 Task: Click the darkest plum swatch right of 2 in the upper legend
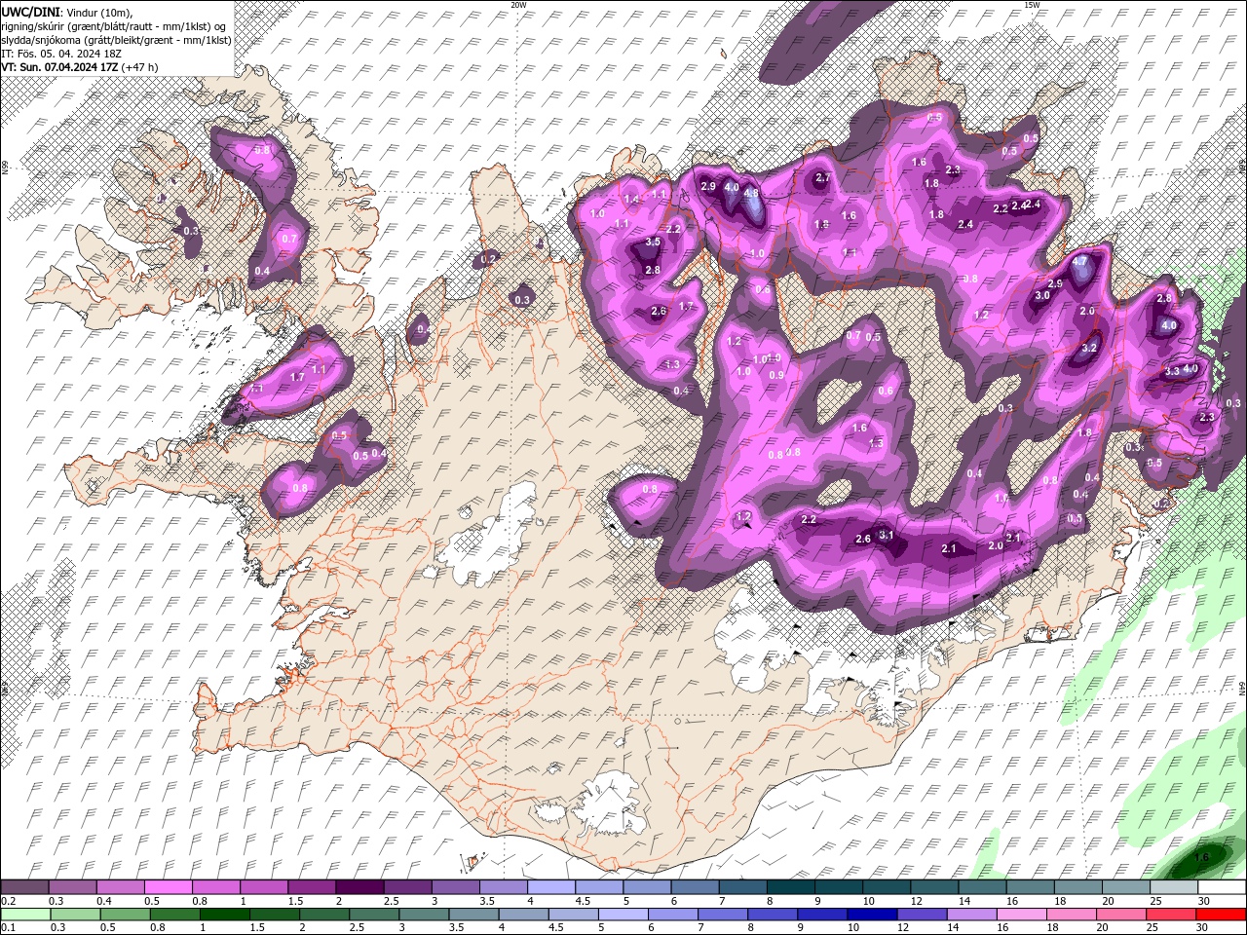(x=359, y=887)
